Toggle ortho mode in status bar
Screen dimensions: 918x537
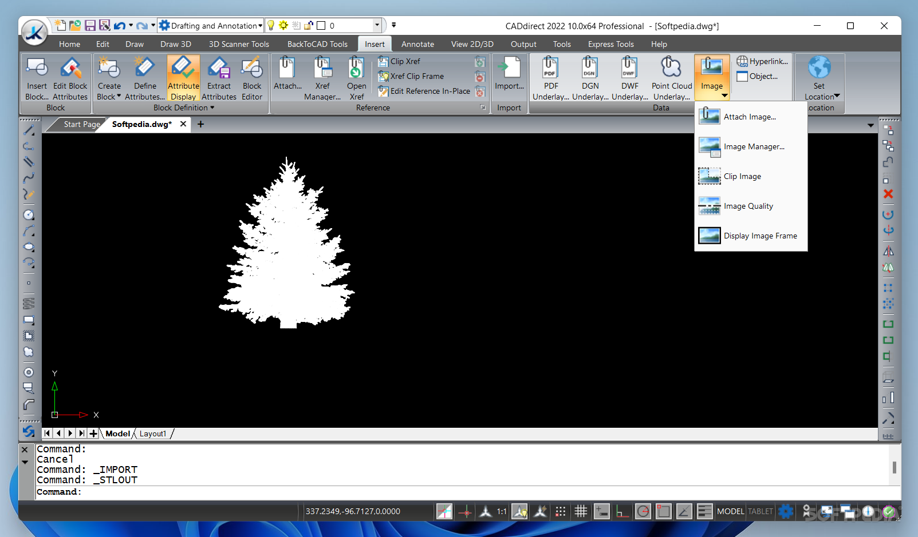coord(622,511)
